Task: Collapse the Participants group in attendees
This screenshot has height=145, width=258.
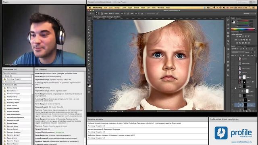Action: 4,85
